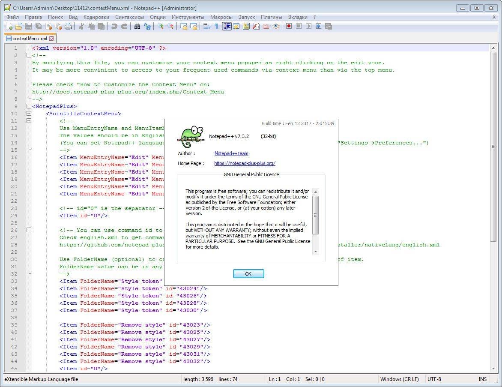This screenshot has width=502, height=387.
Task: Click line number 45 in the margin
Action: pyautogui.click(x=14, y=369)
